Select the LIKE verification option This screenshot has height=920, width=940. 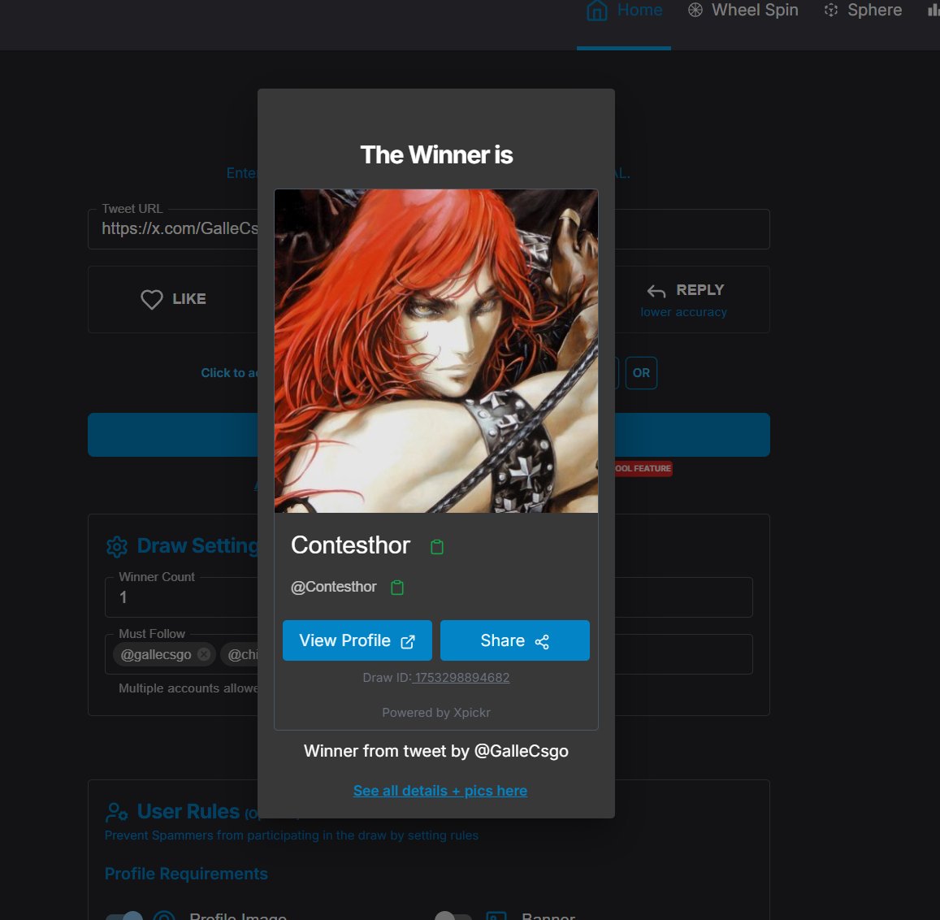(x=172, y=299)
